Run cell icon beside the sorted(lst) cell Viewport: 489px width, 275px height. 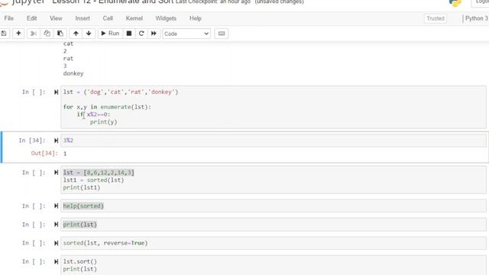(x=56, y=173)
